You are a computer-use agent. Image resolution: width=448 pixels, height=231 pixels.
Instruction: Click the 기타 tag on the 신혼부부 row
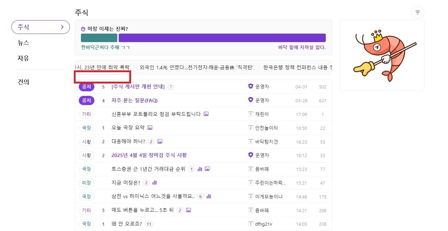(87, 114)
